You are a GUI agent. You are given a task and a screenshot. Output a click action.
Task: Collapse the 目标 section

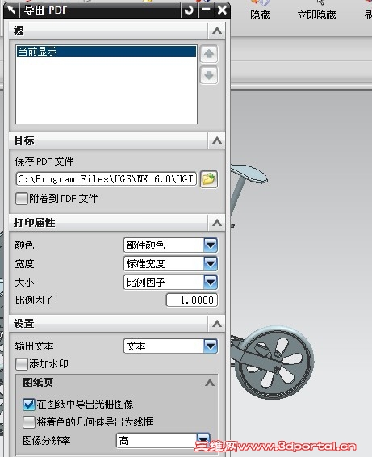(217, 140)
